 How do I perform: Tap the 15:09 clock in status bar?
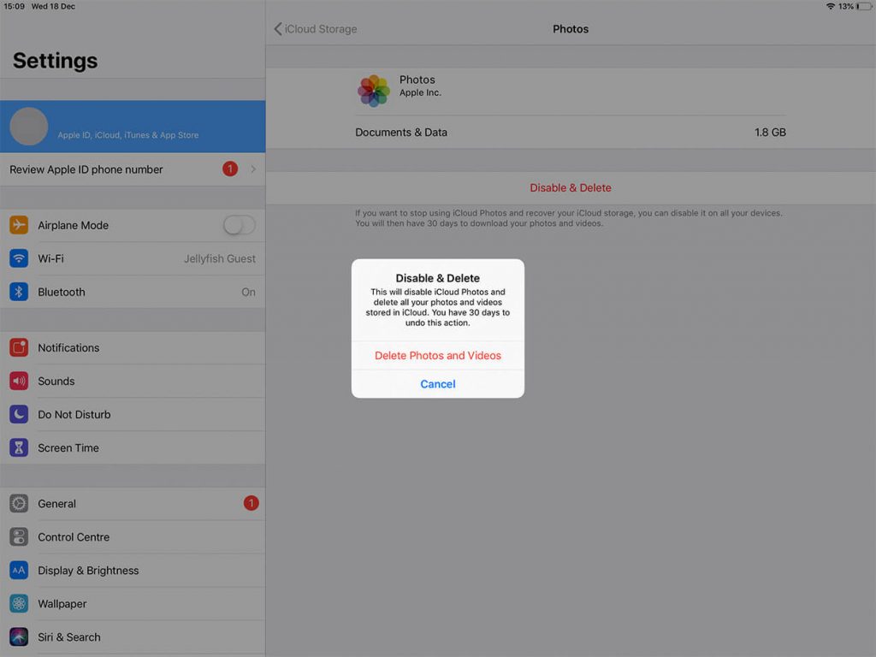coord(14,6)
